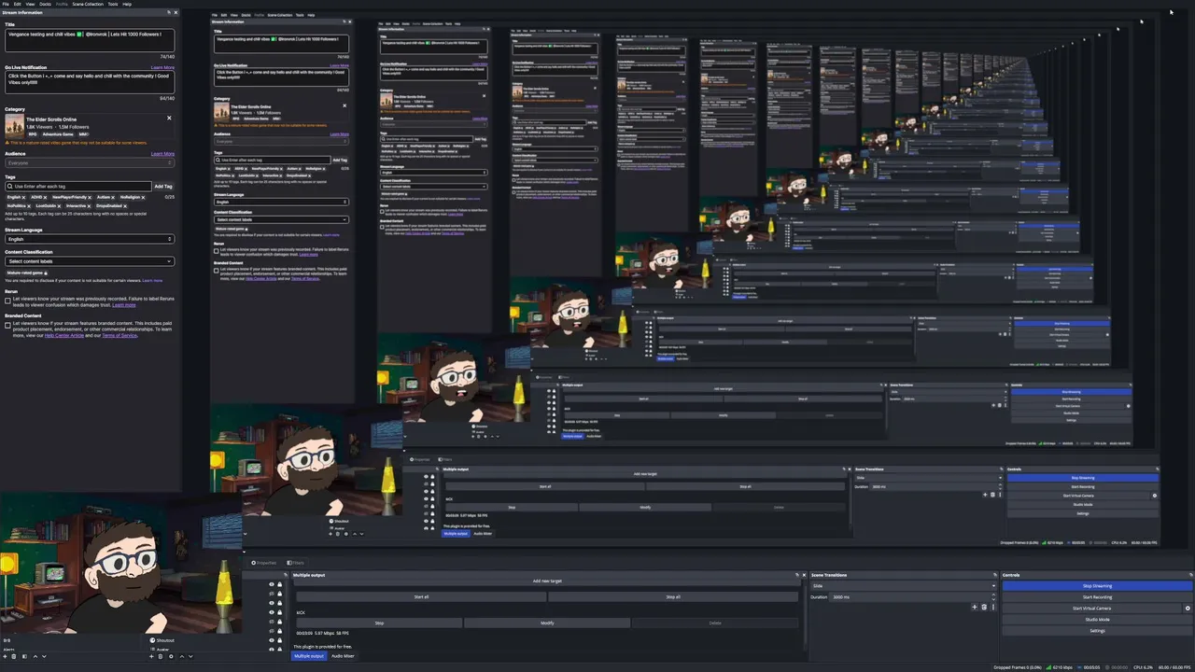Focus main tags input 'Use Enter after each tag'
The width and height of the screenshot is (1195, 672).
pyautogui.click(x=78, y=187)
